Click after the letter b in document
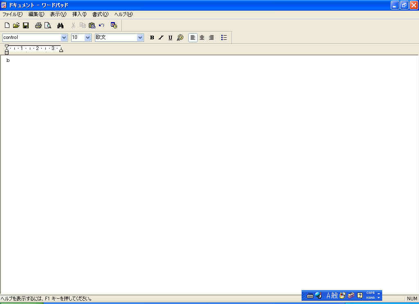The width and height of the screenshot is (419, 304). pyautogui.click(x=10, y=61)
